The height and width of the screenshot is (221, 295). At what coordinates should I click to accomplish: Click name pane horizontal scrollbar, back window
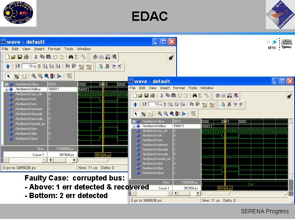[x=25, y=160]
